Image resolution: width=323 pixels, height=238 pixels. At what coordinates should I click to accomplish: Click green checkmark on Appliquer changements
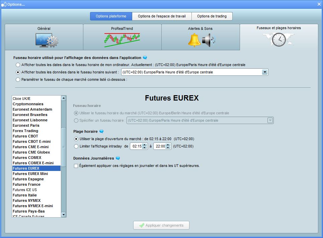[x=142, y=225]
